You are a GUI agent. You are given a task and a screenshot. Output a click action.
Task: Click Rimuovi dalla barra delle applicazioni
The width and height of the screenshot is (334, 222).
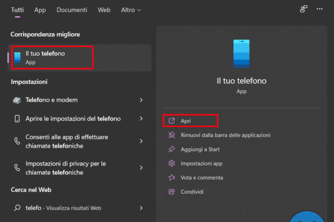pos(225,135)
